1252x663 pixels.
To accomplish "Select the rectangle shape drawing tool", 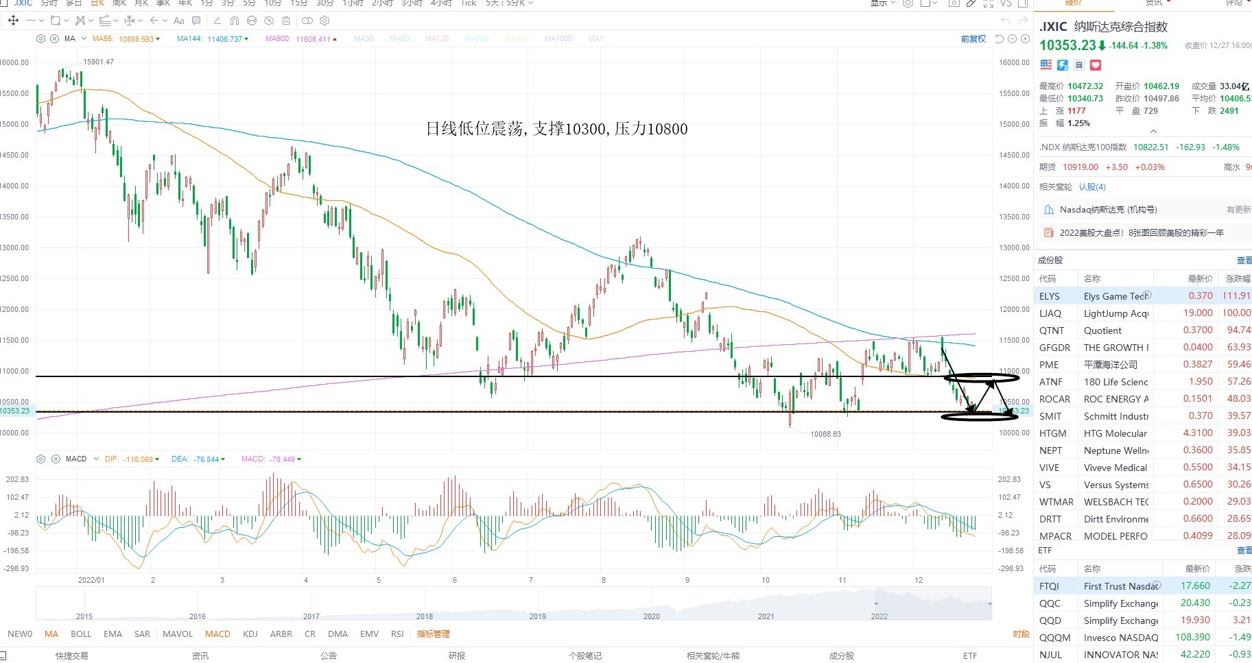I will (56, 21).
